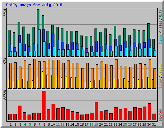The image size is (164, 128).
Task: Click the orange visits bar for day 9
Action: [x=49, y=74]
